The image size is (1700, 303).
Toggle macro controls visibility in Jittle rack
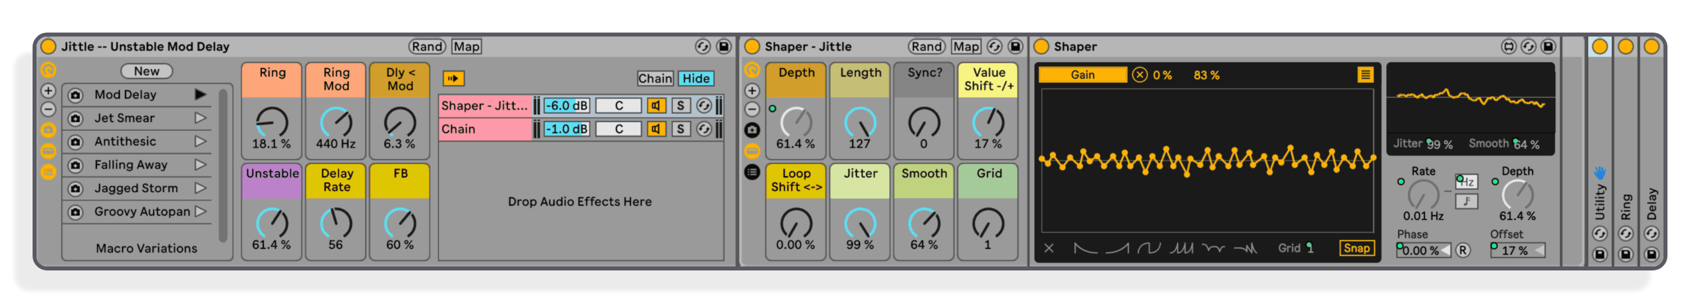click(49, 70)
